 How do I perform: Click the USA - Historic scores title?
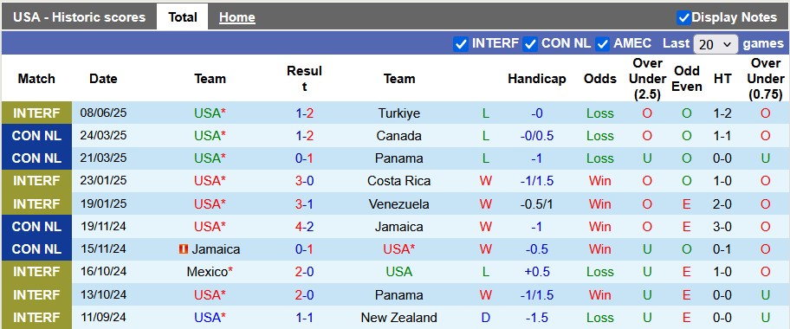(x=79, y=17)
